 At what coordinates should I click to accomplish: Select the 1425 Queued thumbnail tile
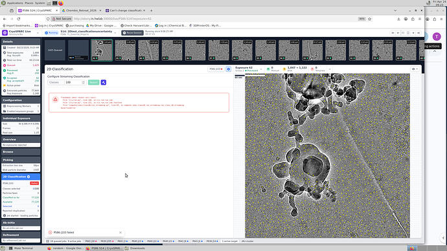[x=55, y=50]
